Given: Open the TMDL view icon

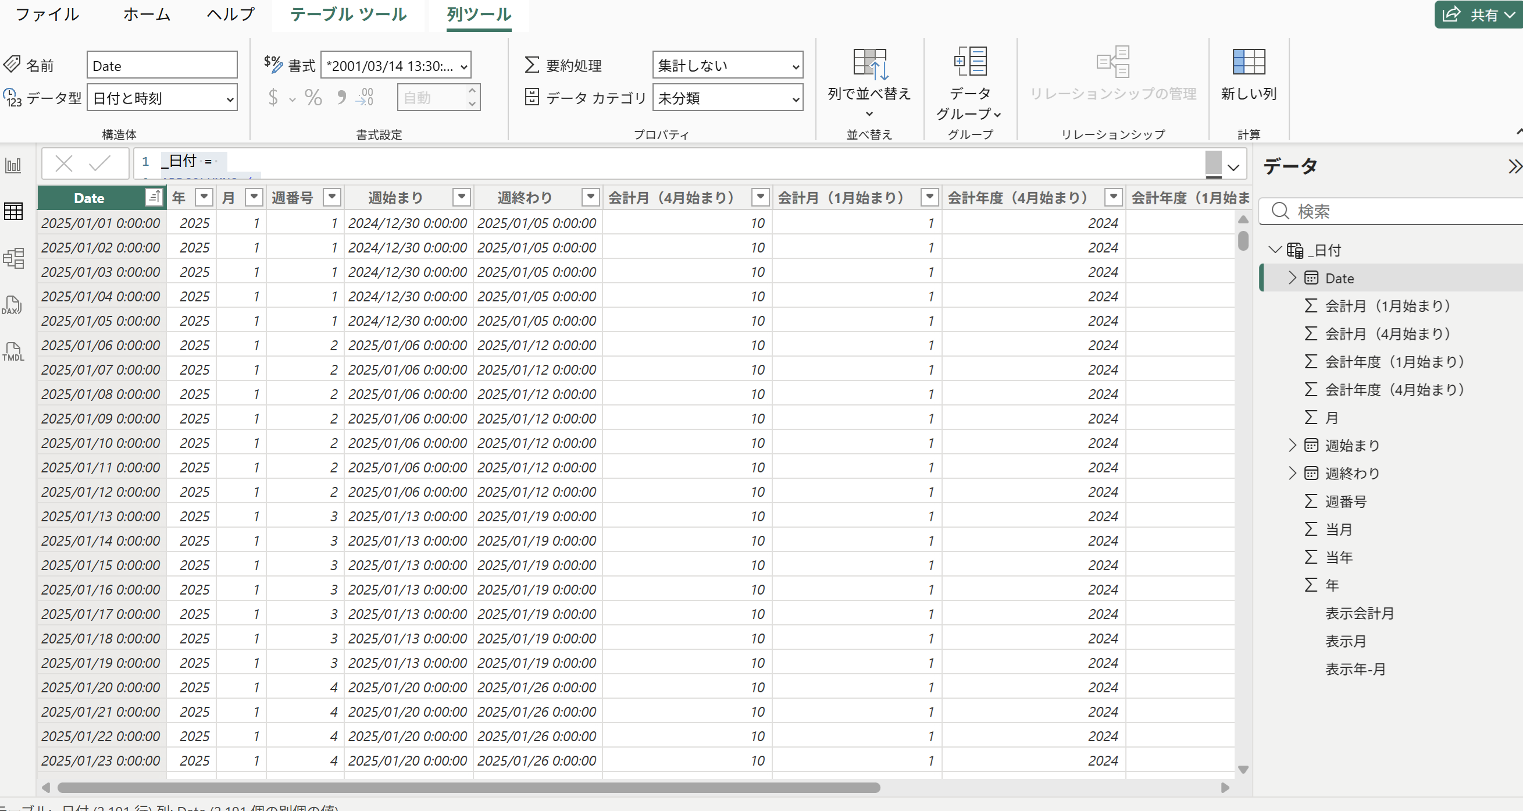Looking at the screenshot, I should [13, 351].
